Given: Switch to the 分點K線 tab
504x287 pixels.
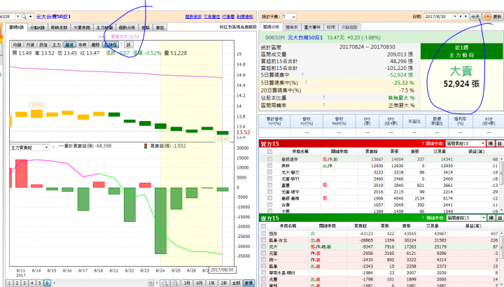Looking at the screenshot, I should click(37, 27).
